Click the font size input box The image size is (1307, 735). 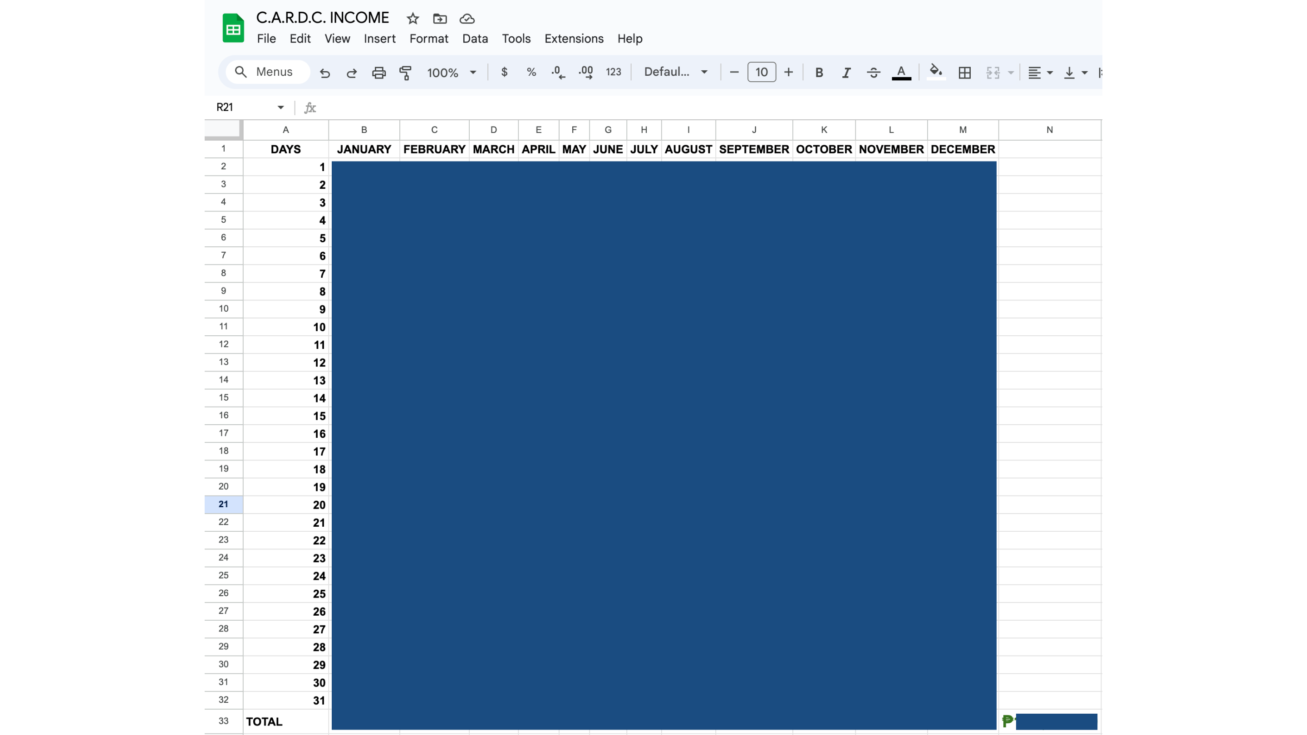[x=761, y=72]
